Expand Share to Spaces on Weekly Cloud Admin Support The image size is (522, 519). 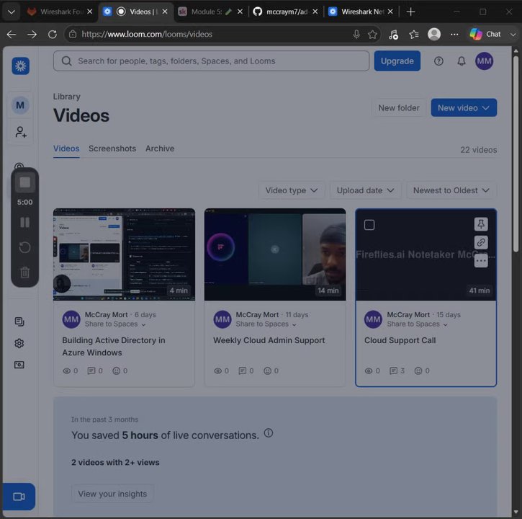pos(266,324)
